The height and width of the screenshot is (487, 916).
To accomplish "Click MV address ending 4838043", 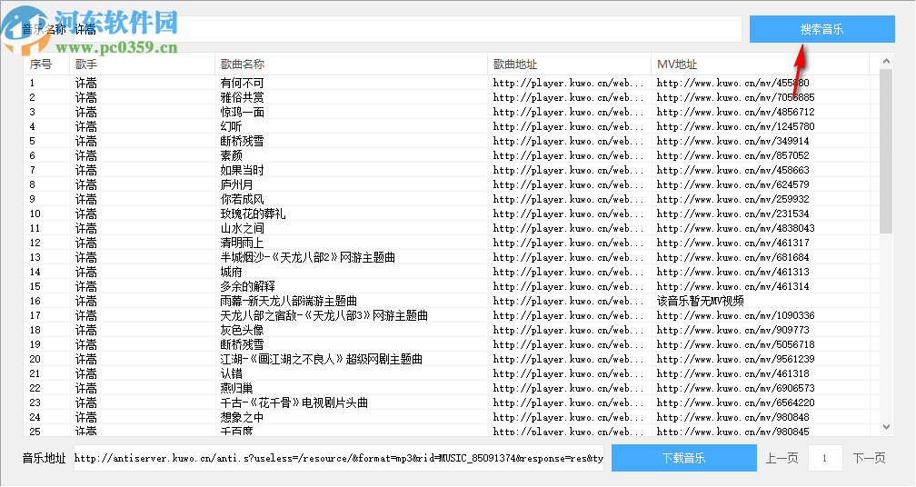I will tap(735, 228).
